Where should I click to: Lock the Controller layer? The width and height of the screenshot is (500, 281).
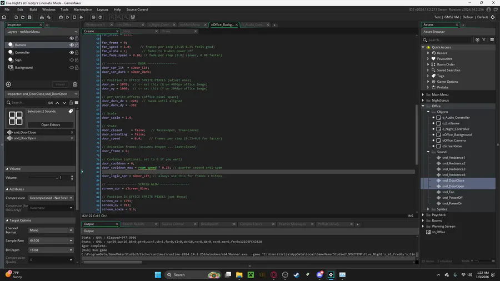click(x=77, y=52)
